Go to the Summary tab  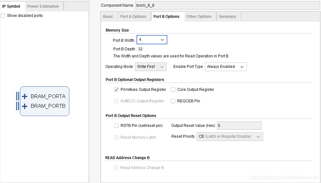[227, 17]
